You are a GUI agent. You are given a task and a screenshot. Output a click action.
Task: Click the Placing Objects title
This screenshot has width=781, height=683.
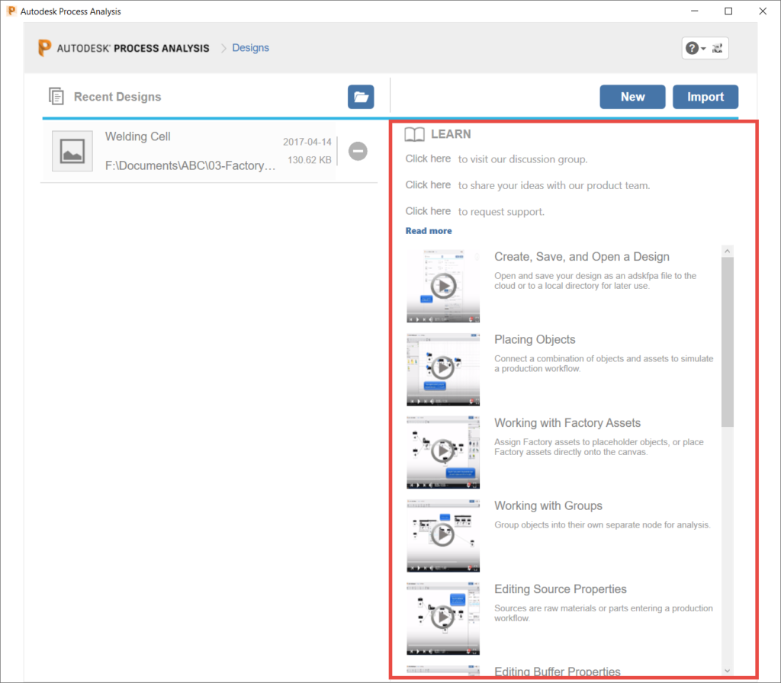tap(535, 339)
